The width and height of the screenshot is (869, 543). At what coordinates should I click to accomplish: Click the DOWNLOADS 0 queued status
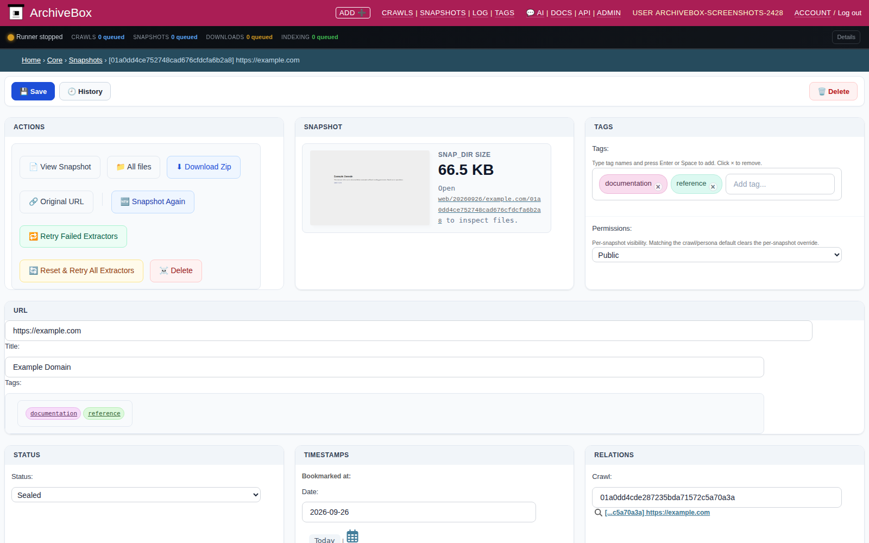coord(239,37)
